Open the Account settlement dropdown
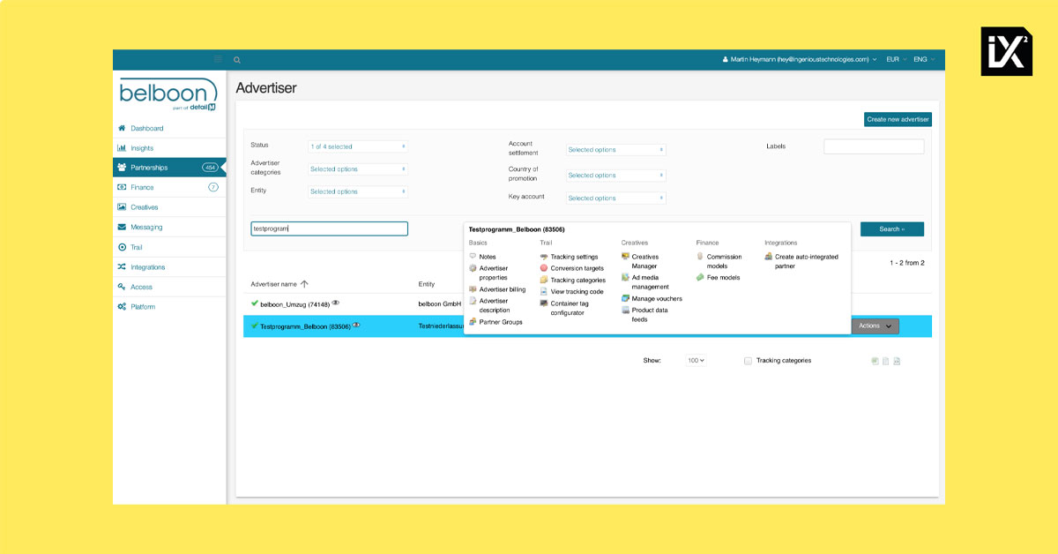Image resolution: width=1058 pixels, height=554 pixels. [x=615, y=150]
